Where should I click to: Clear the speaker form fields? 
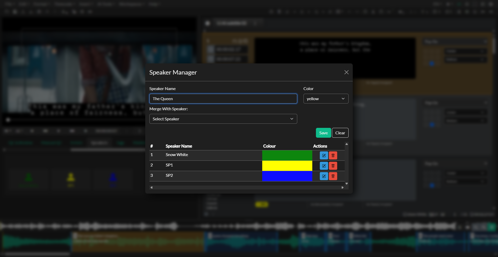340,133
